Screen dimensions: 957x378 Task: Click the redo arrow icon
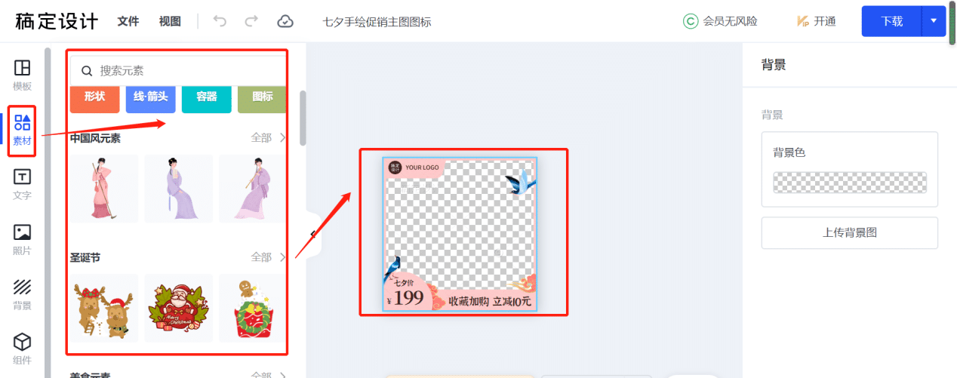252,21
